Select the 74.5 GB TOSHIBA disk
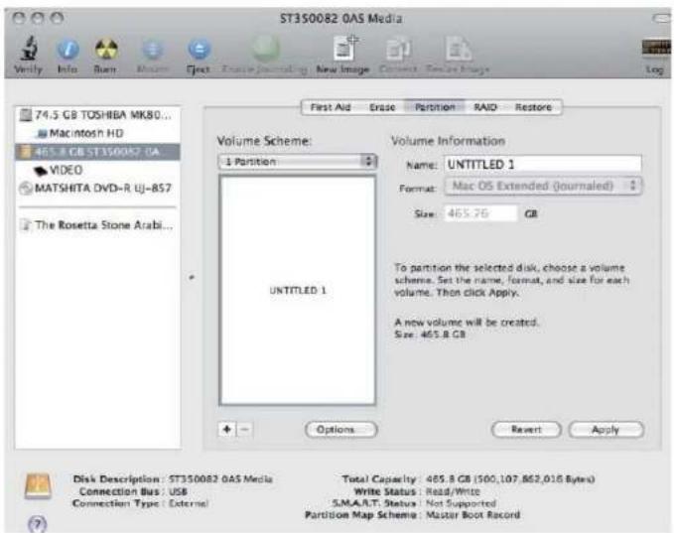The height and width of the screenshot is (533, 674). (x=97, y=115)
